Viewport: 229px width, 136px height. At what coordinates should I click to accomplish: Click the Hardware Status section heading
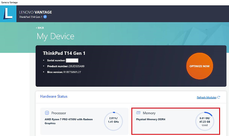point(54,96)
